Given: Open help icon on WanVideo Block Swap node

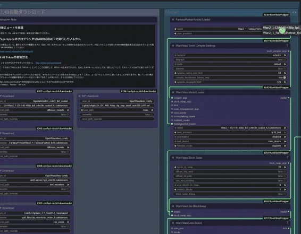Looking at the screenshot, I should tap(287, 158).
